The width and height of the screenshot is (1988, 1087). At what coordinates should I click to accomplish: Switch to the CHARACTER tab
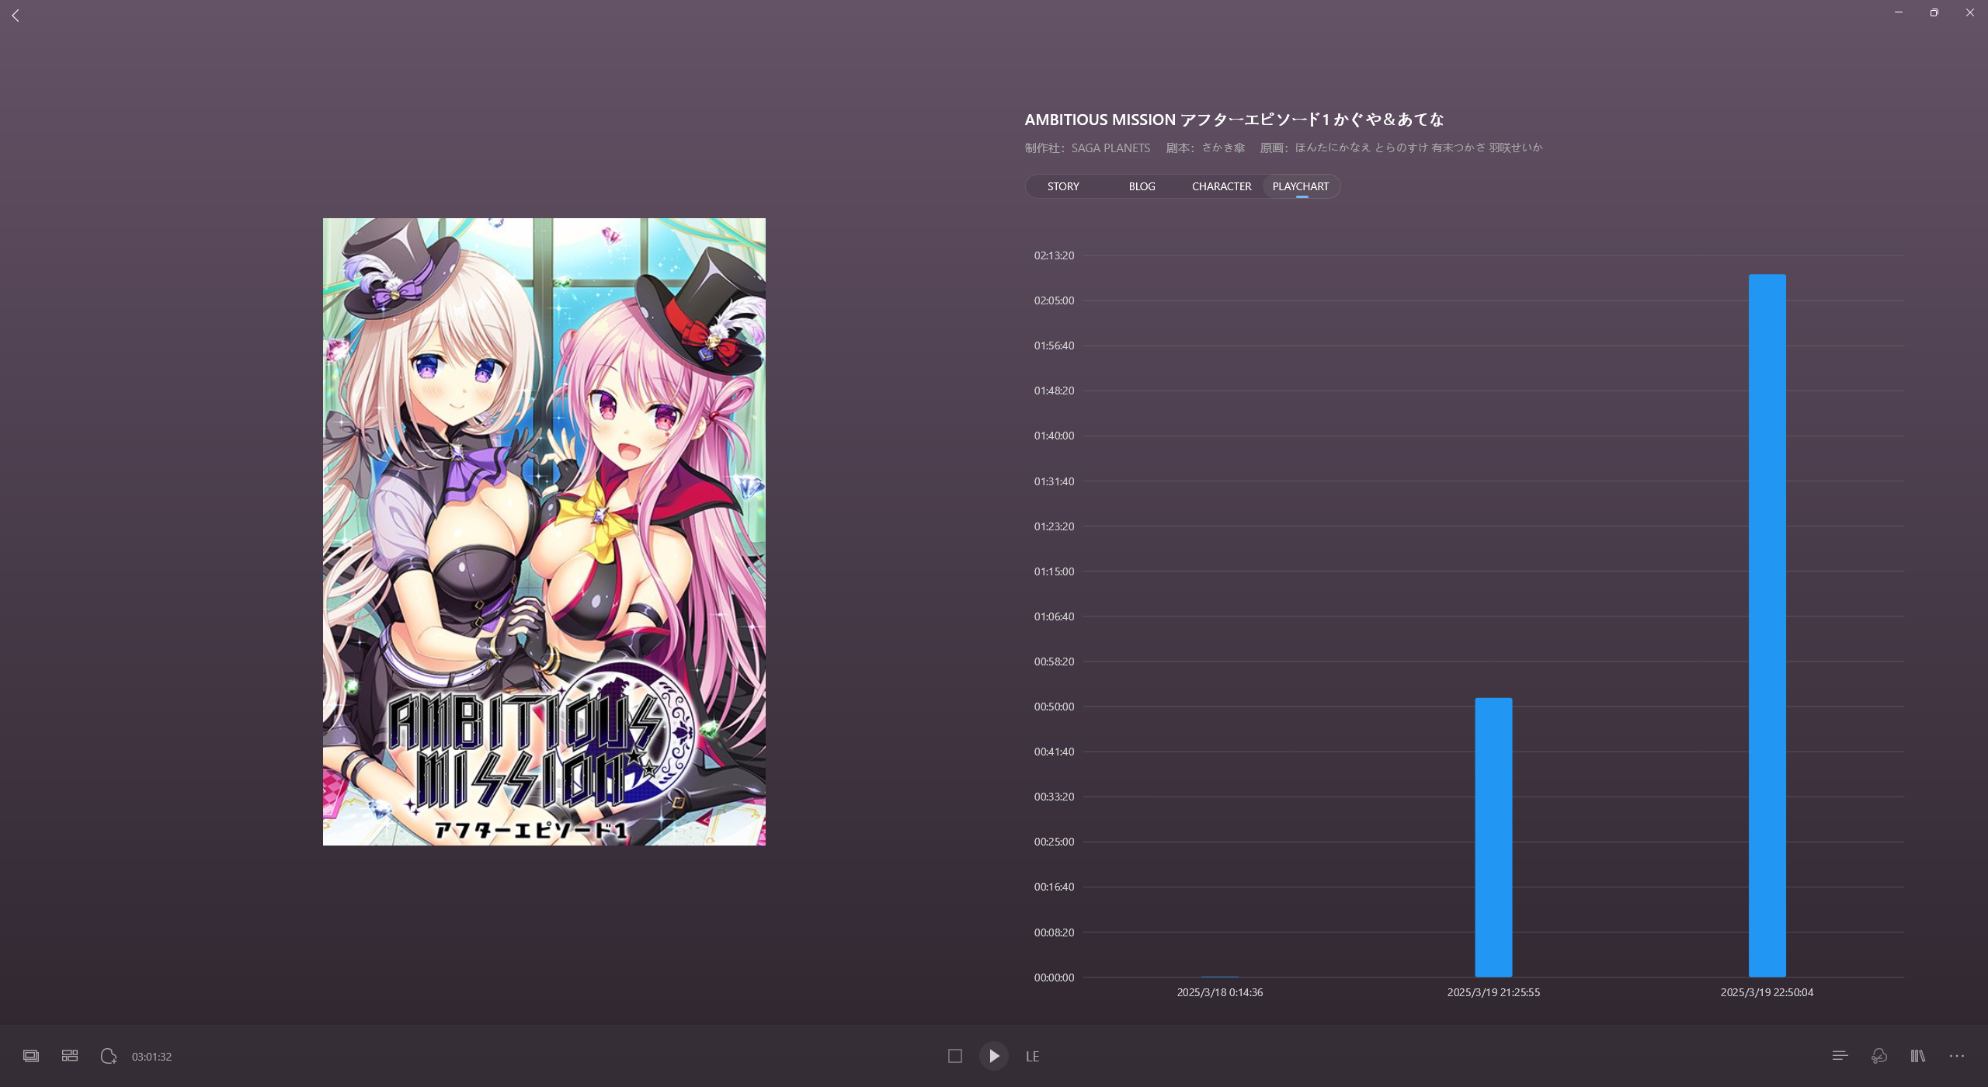pos(1222,186)
